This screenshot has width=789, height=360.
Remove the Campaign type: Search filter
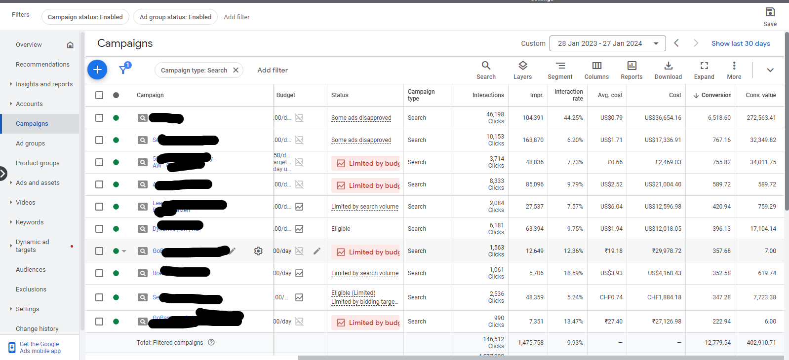point(236,70)
